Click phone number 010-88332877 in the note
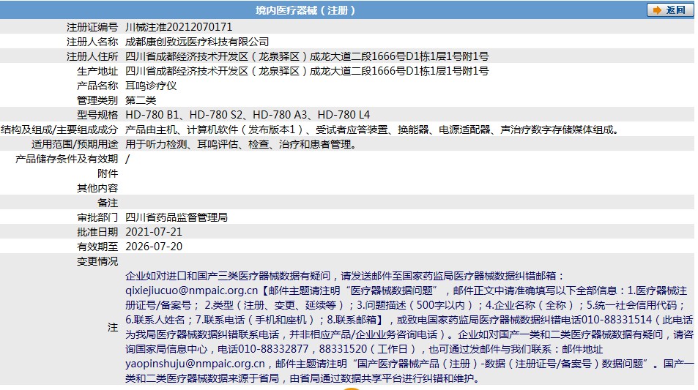698x390 pixels. pos(274,349)
